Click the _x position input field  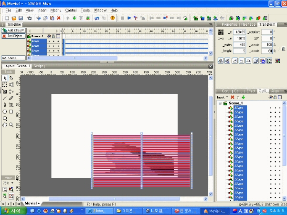point(239,32)
